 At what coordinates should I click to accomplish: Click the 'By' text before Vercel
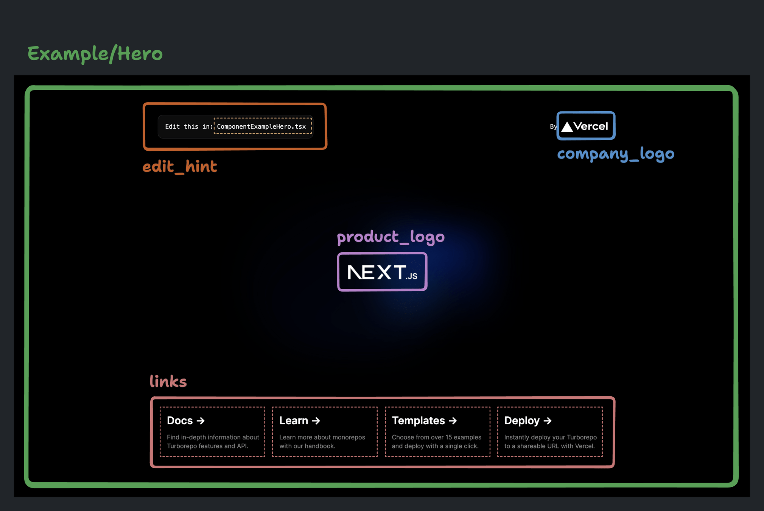point(553,126)
